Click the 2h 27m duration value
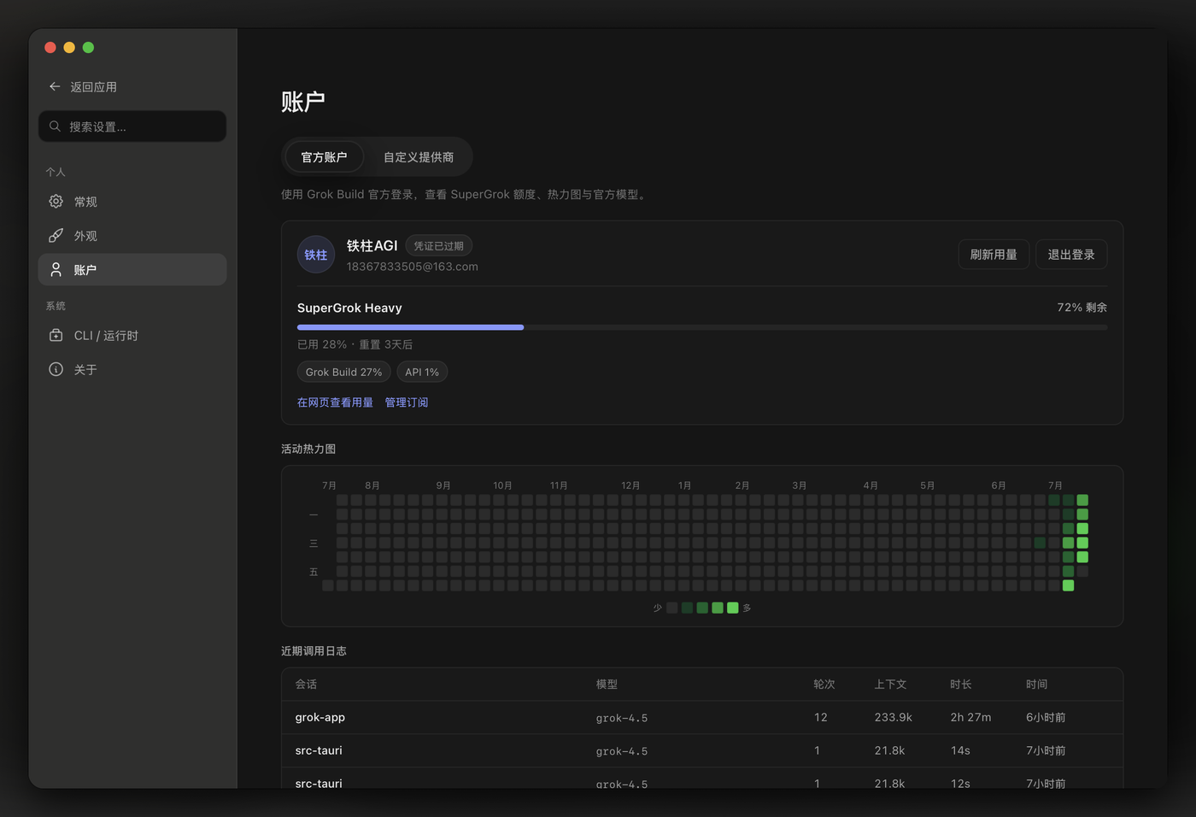The width and height of the screenshot is (1196, 817). point(970,718)
